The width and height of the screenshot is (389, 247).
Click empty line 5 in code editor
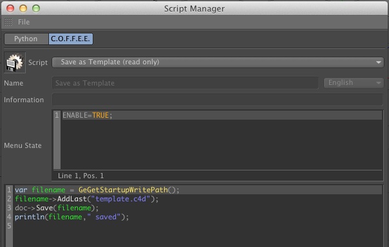click(198, 226)
